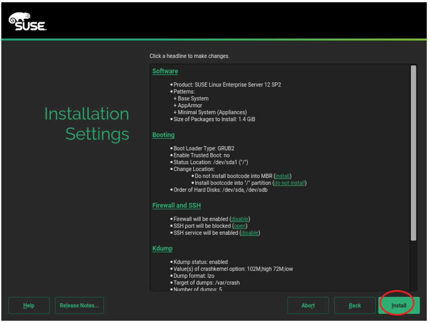This screenshot has height=323, width=430.
Task: Click the Help button
Action: coord(29,306)
